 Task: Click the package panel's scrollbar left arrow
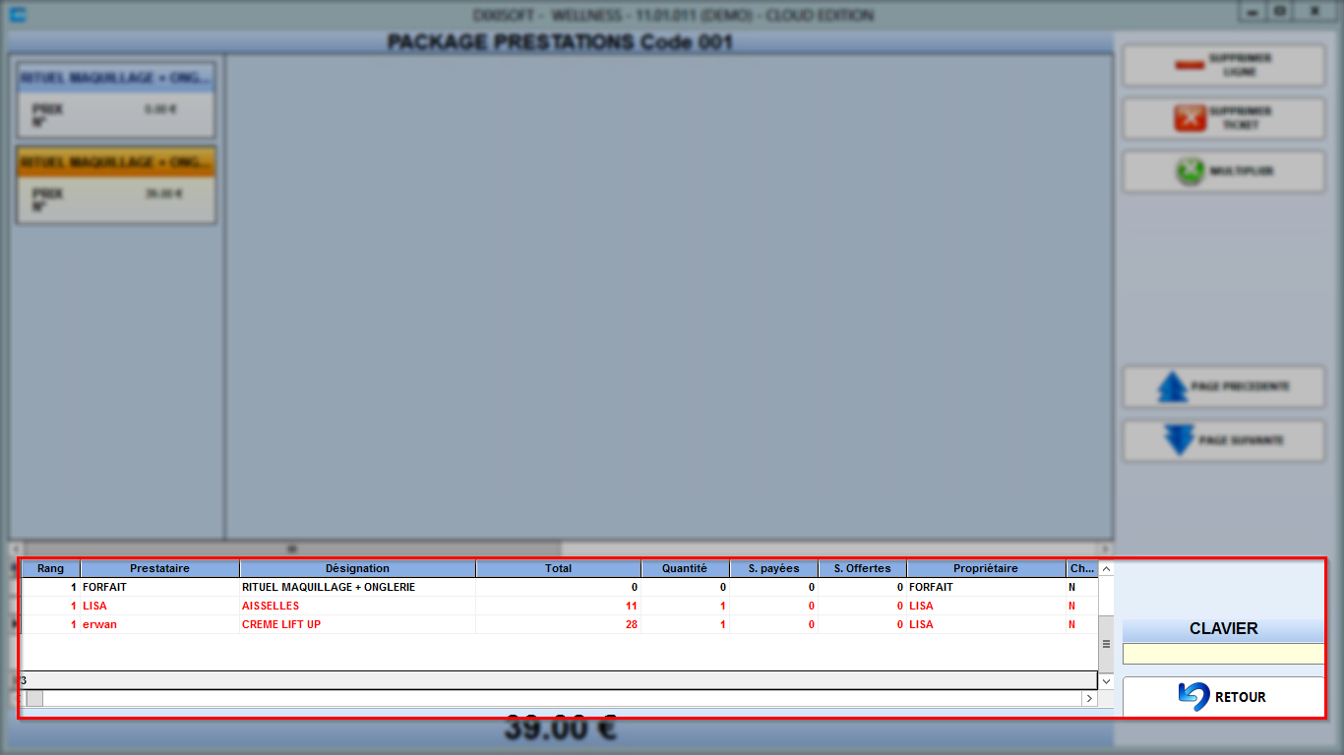[x=16, y=549]
